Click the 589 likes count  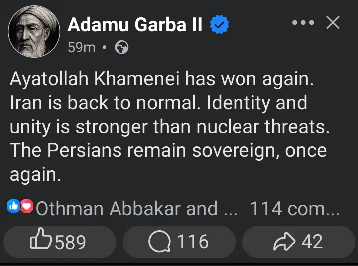tap(70, 242)
